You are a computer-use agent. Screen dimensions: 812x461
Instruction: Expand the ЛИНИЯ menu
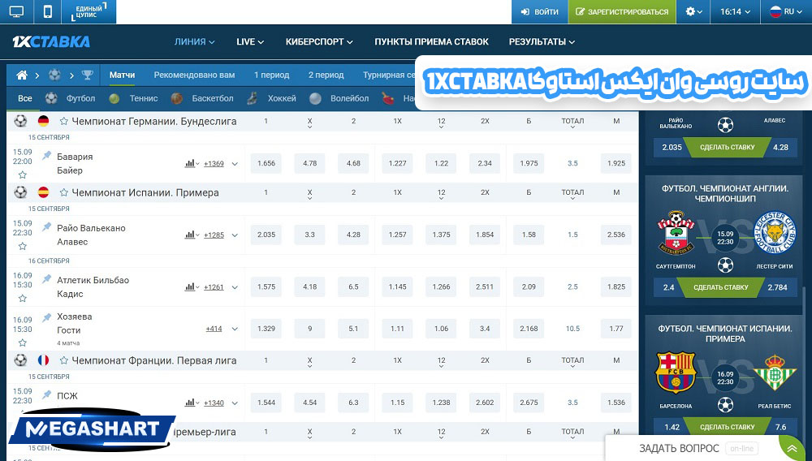pos(194,42)
